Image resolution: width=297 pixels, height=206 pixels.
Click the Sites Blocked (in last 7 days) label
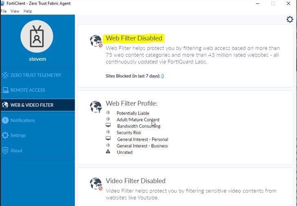133,76
